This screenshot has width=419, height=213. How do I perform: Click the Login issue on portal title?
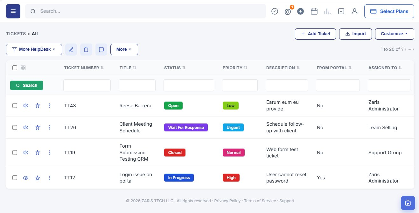pos(136,178)
